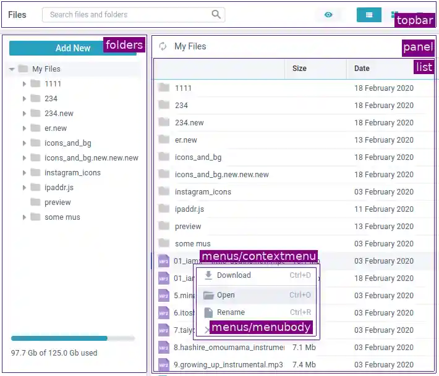Image resolution: width=439 pixels, height=376 pixels.
Task: Click the My Files root folder icon in tree
Action: [x=23, y=69]
